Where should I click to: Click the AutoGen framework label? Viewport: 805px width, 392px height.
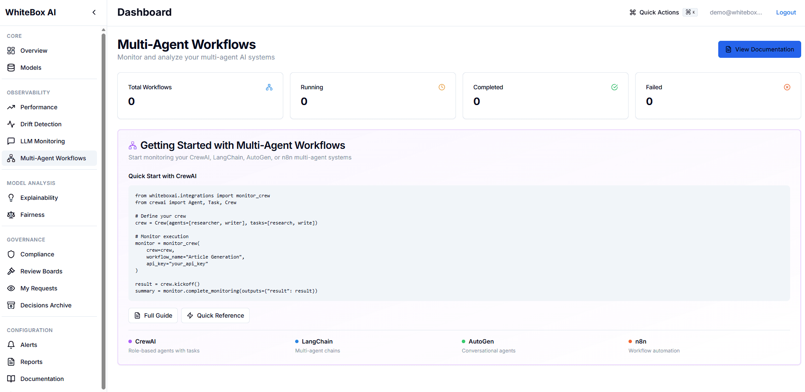(x=481, y=341)
